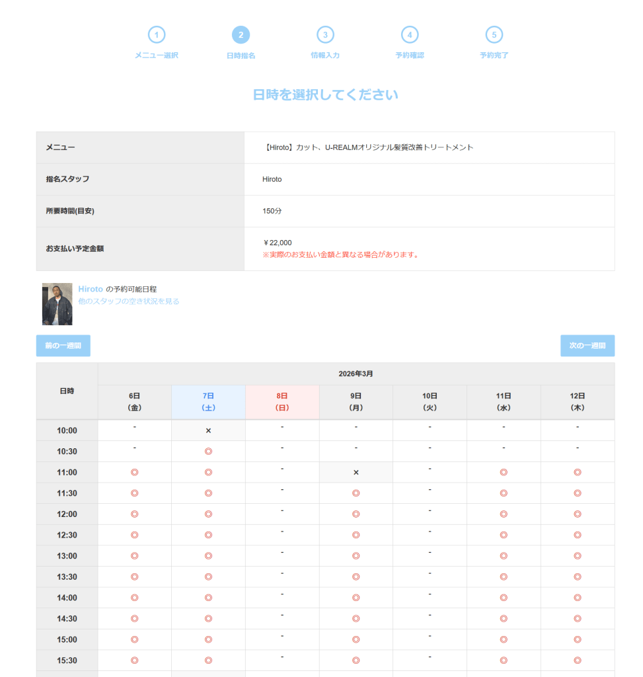Select the 11:00 slot on Friday the 6th
This screenshot has width=643, height=677.
pyautogui.click(x=134, y=472)
